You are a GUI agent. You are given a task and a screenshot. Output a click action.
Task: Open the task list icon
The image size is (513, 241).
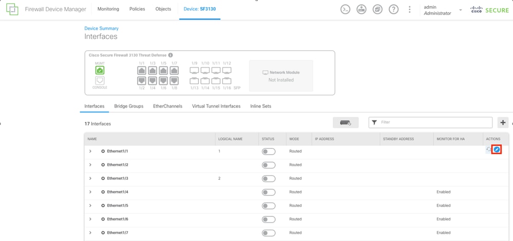pos(377,9)
